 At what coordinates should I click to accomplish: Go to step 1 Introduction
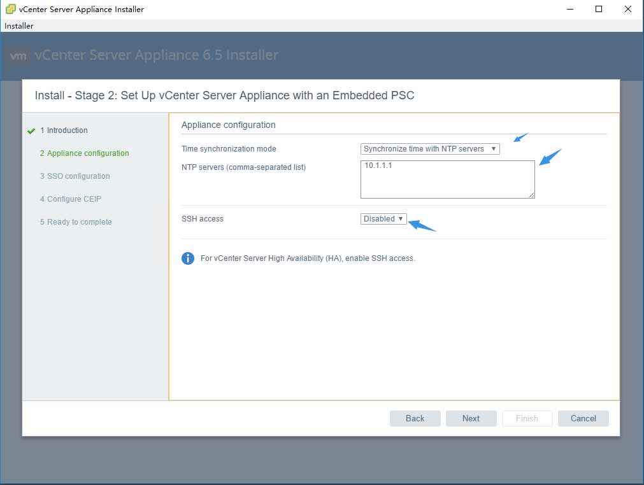pos(64,130)
